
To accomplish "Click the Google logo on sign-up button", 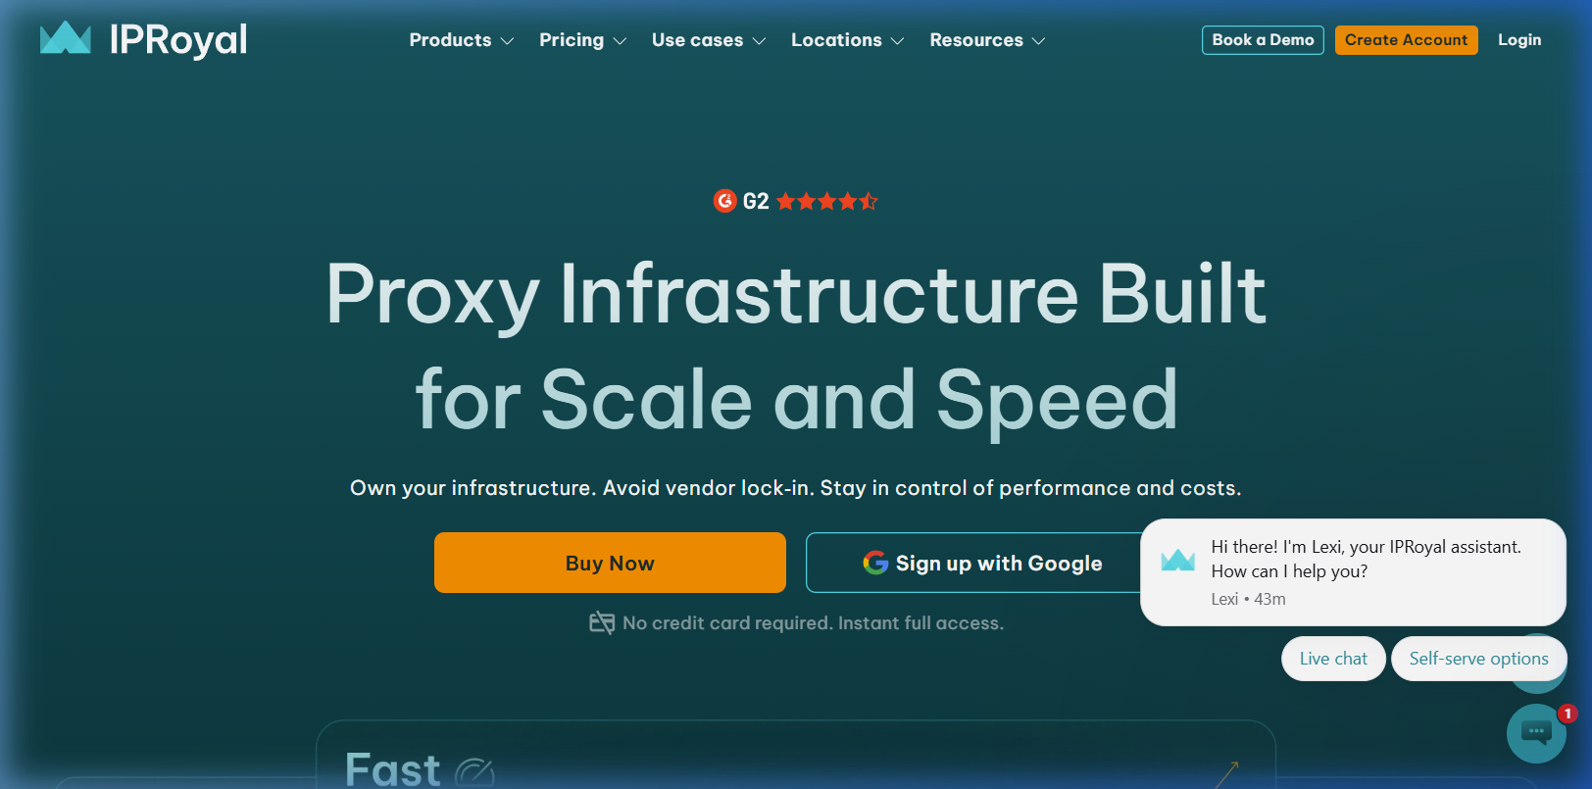I will click(x=875, y=563).
